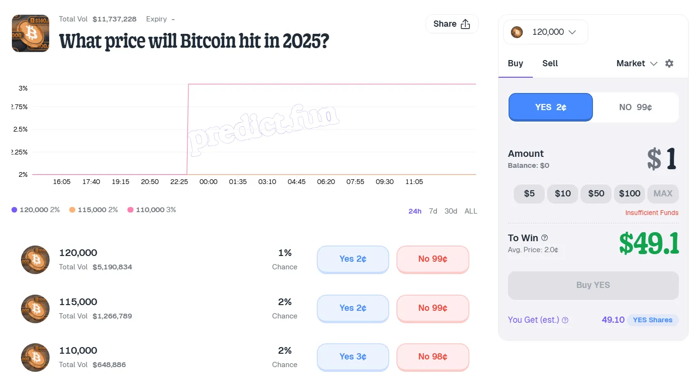Show the 7d chart range
The height and width of the screenshot is (379, 696).
[x=433, y=211]
